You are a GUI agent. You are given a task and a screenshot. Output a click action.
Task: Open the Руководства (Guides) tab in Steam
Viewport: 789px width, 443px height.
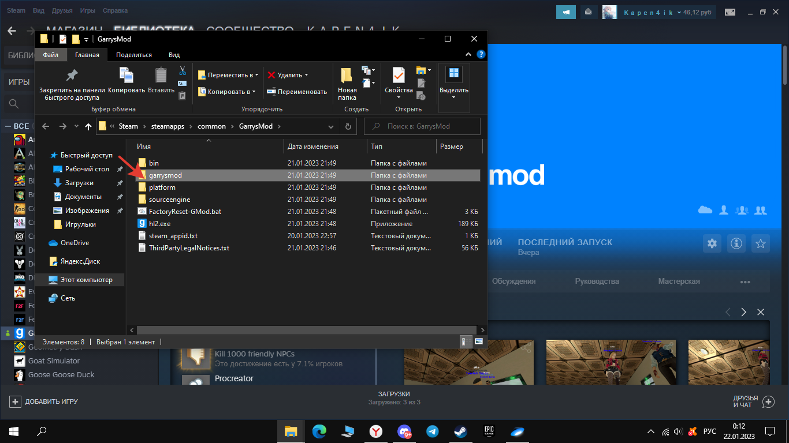(x=597, y=281)
